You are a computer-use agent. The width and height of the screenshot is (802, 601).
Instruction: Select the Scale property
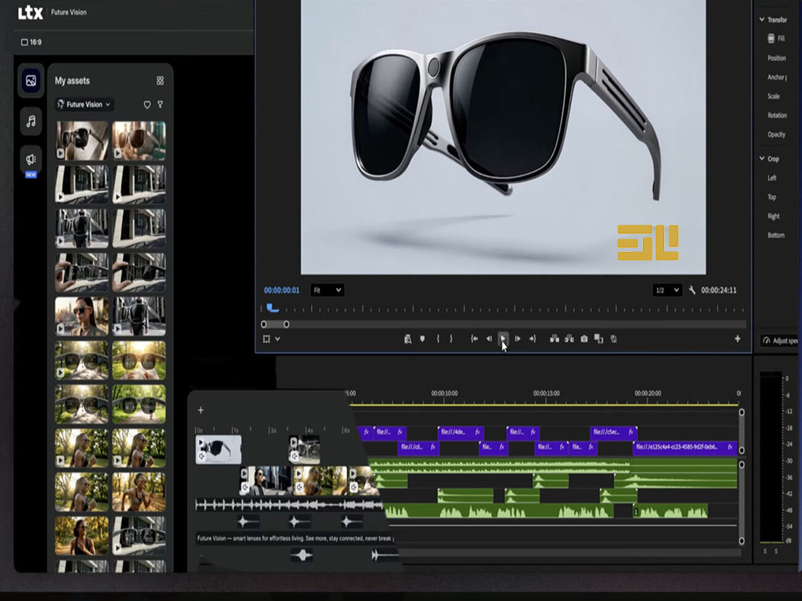[773, 96]
